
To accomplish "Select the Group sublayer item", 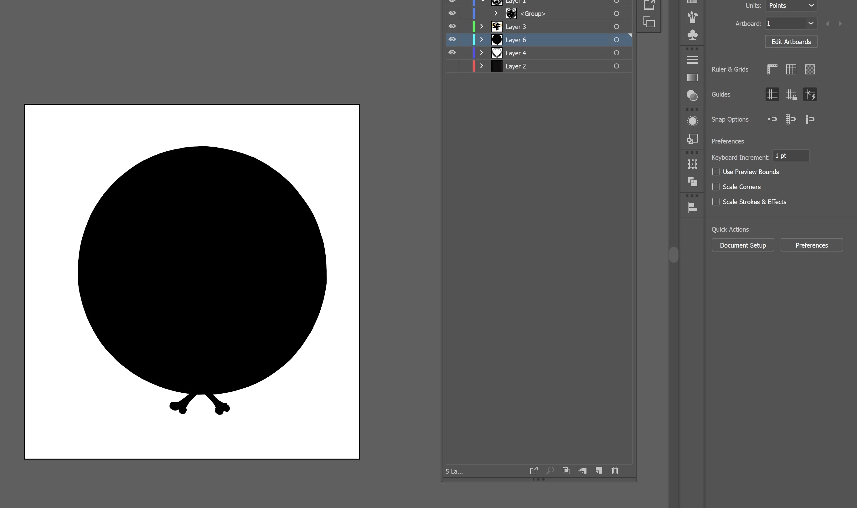I will [x=532, y=14].
